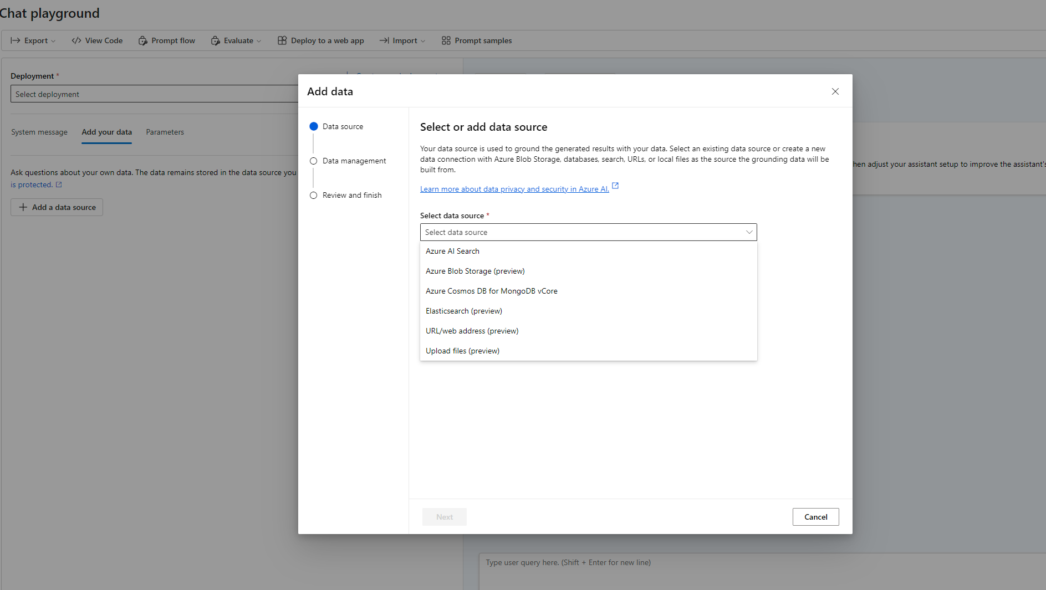Open the data privacy and security link
The width and height of the screenshot is (1046, 590).
[514, 189]
